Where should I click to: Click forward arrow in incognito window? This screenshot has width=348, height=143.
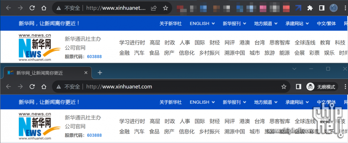point(20,87)
